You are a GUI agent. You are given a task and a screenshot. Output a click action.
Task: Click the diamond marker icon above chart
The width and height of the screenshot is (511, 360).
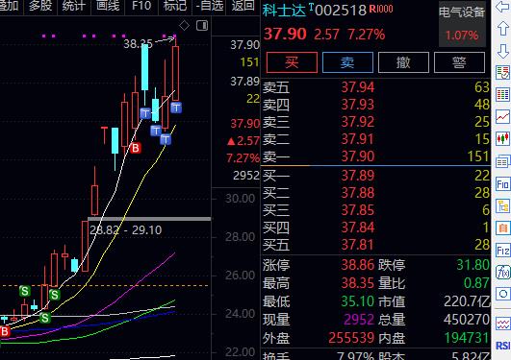coord(184,25)
